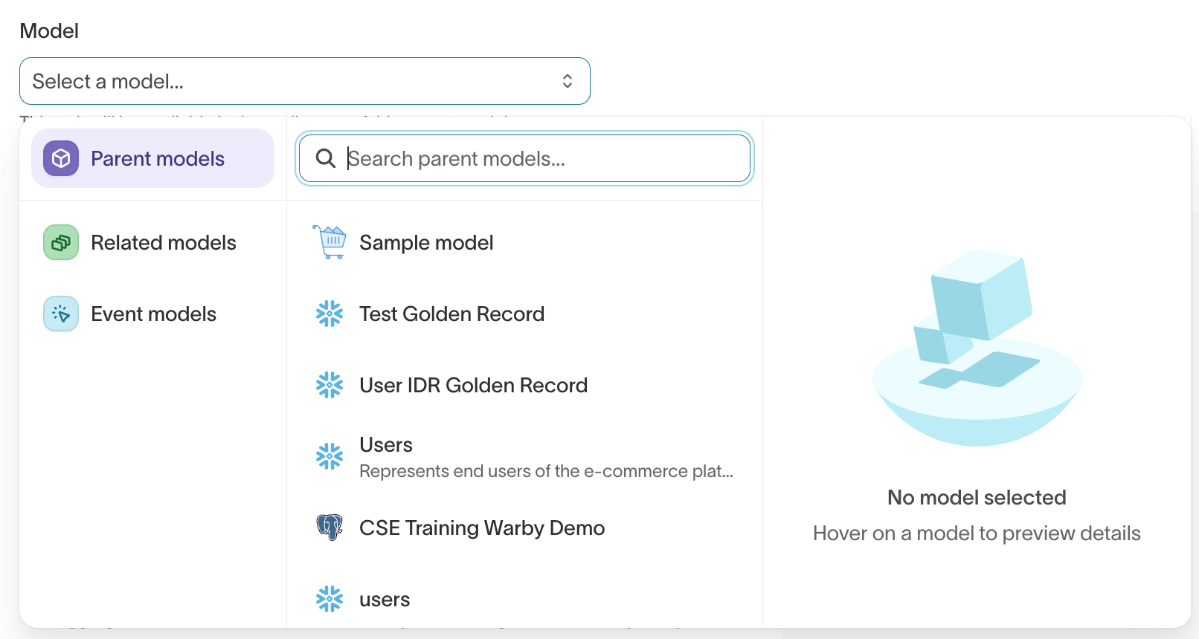
Task: Click the PostgreSQL elephant icon for CSE Training
Action: coord(330,528)
